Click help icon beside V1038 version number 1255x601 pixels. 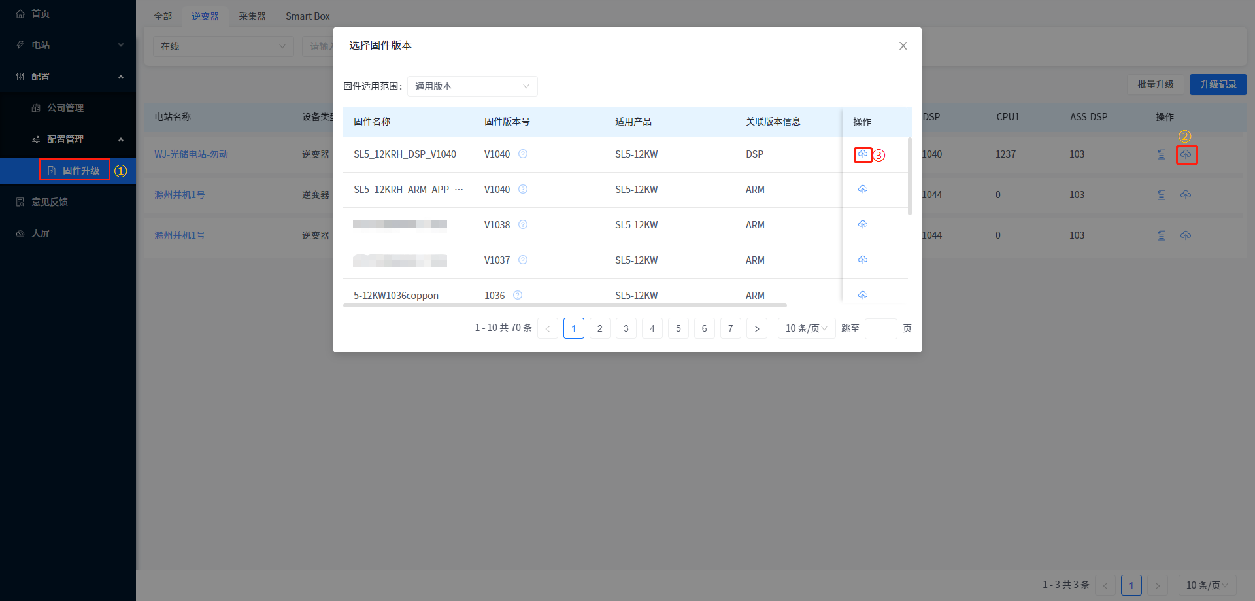point(523,225)
